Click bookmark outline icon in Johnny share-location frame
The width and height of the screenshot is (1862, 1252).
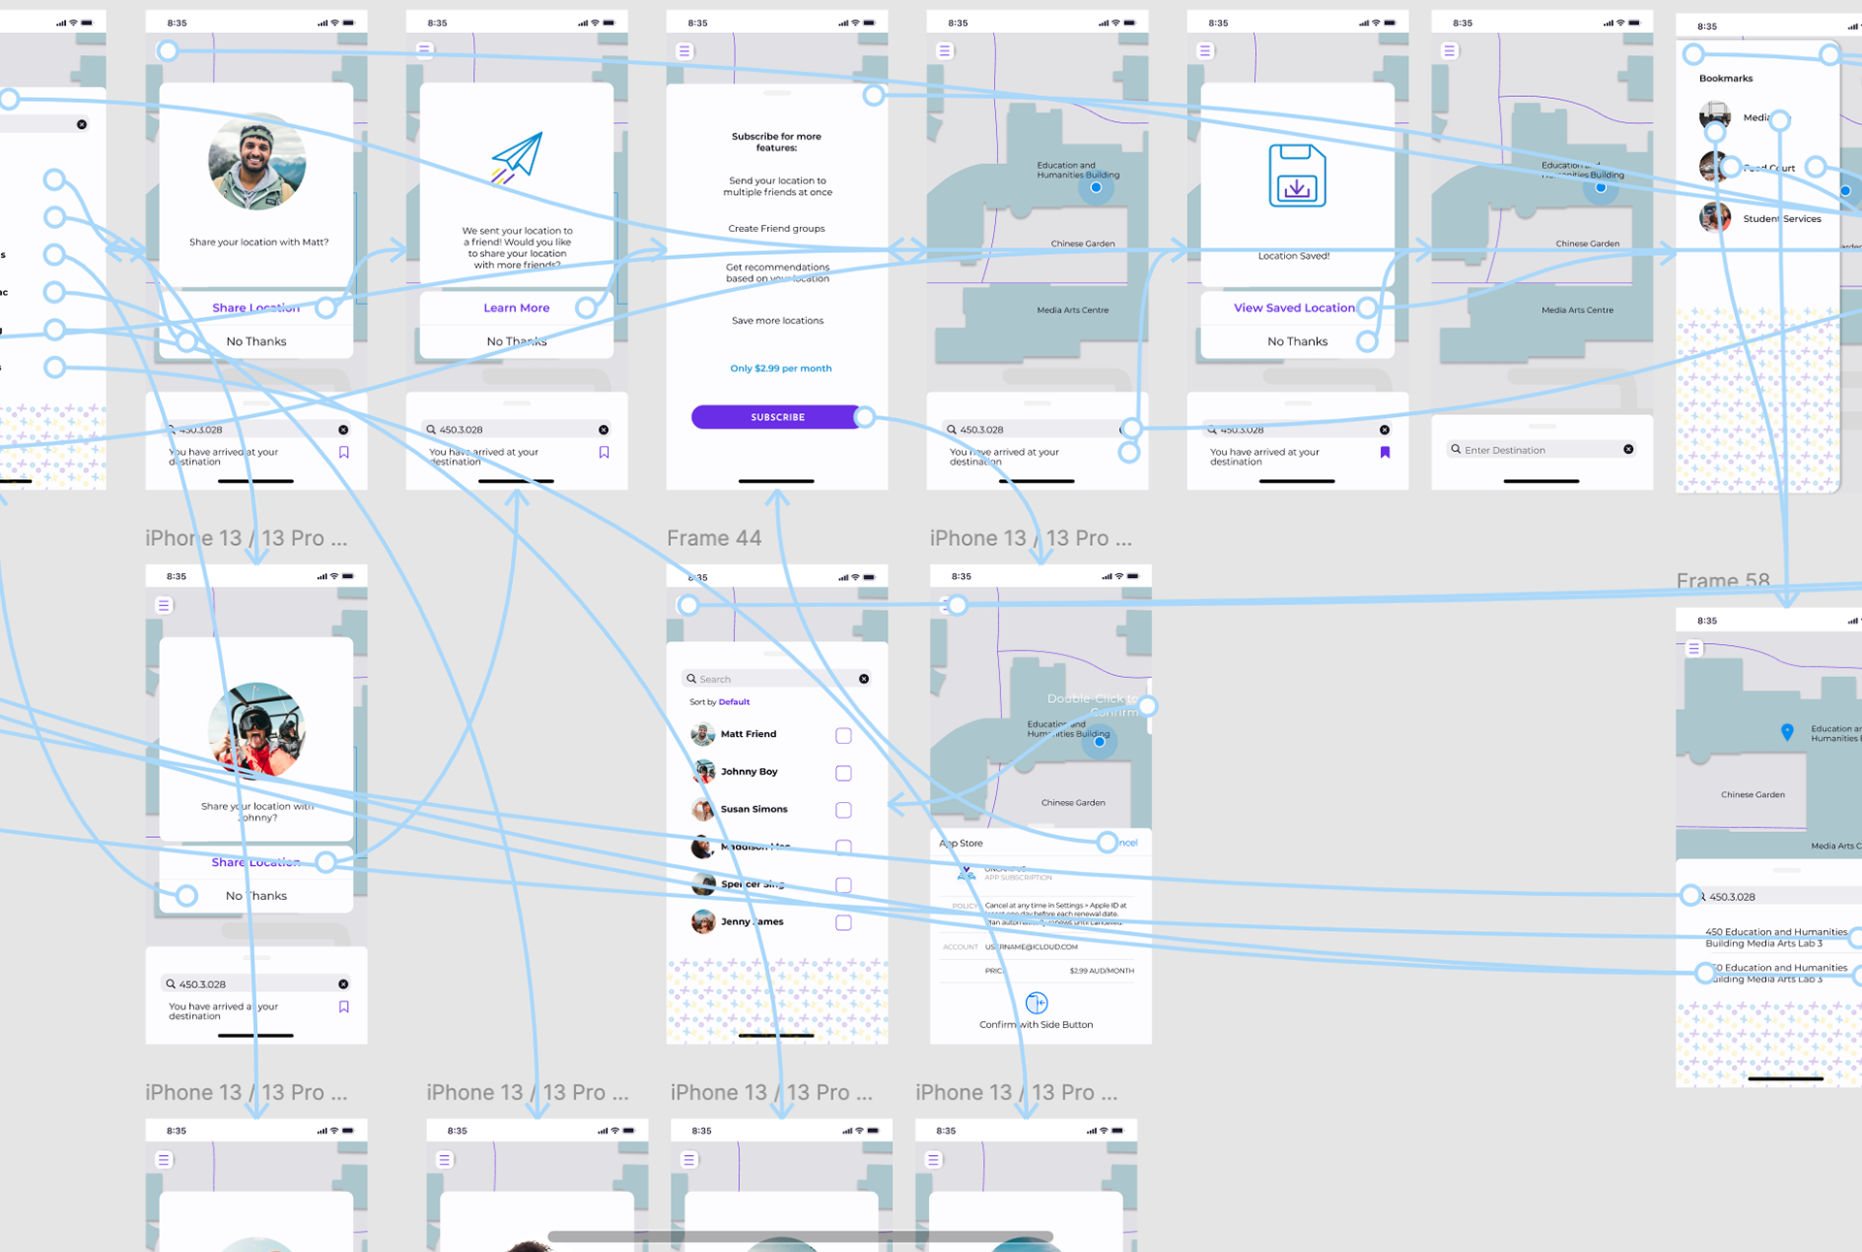[x=343, y=1007]
